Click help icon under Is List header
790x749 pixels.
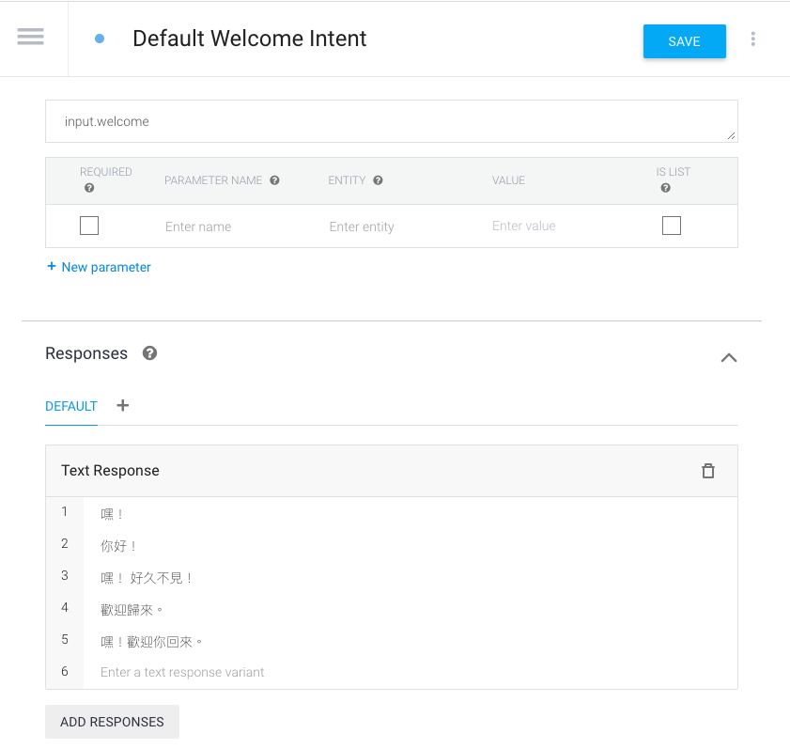click(x=666, y=188)
